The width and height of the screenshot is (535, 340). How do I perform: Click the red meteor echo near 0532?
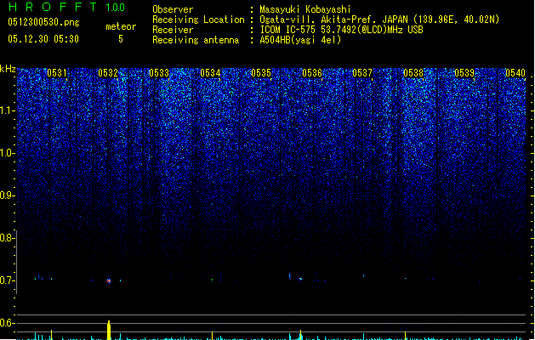click(109, 281)
